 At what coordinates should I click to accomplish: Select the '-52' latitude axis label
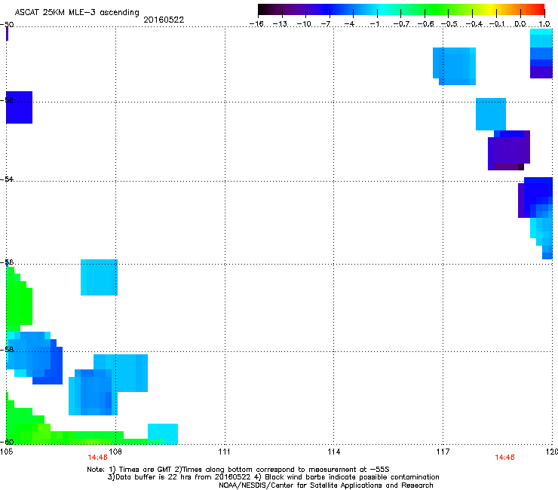pos(7,100)
